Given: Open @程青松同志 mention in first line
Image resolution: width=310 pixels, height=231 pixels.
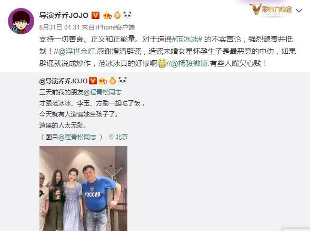Looking at the screenshot, I should [x=103, y=92].
